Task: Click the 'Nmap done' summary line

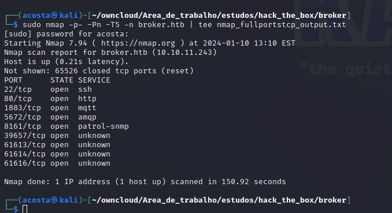Action: coord(145,182)
